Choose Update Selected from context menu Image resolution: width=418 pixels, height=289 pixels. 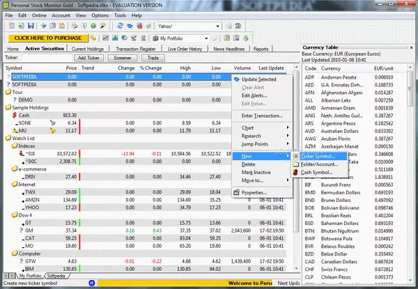tap(263, 79)
